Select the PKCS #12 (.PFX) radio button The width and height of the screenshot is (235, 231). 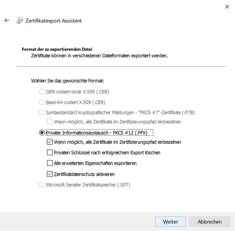(x=42, y=133)
